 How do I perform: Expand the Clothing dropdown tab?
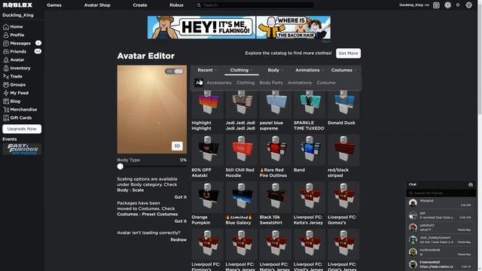241,70
